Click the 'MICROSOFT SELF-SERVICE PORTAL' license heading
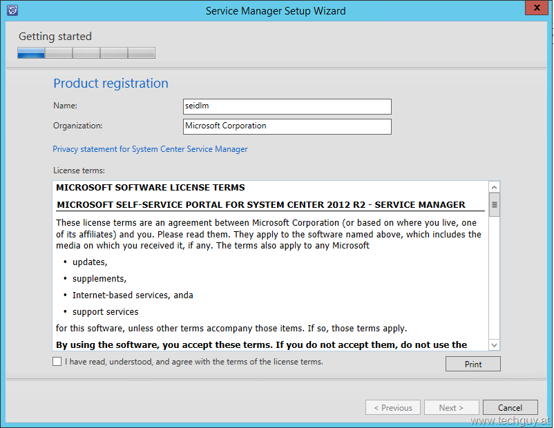This screenshot has height=428, width=554. coord(261,205)
